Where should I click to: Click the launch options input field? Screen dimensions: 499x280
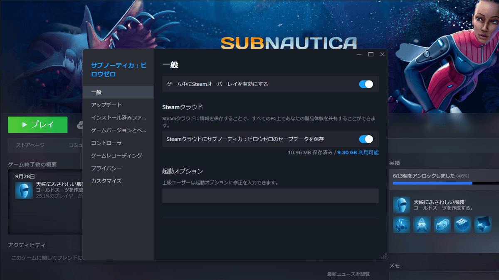[270, 196]
